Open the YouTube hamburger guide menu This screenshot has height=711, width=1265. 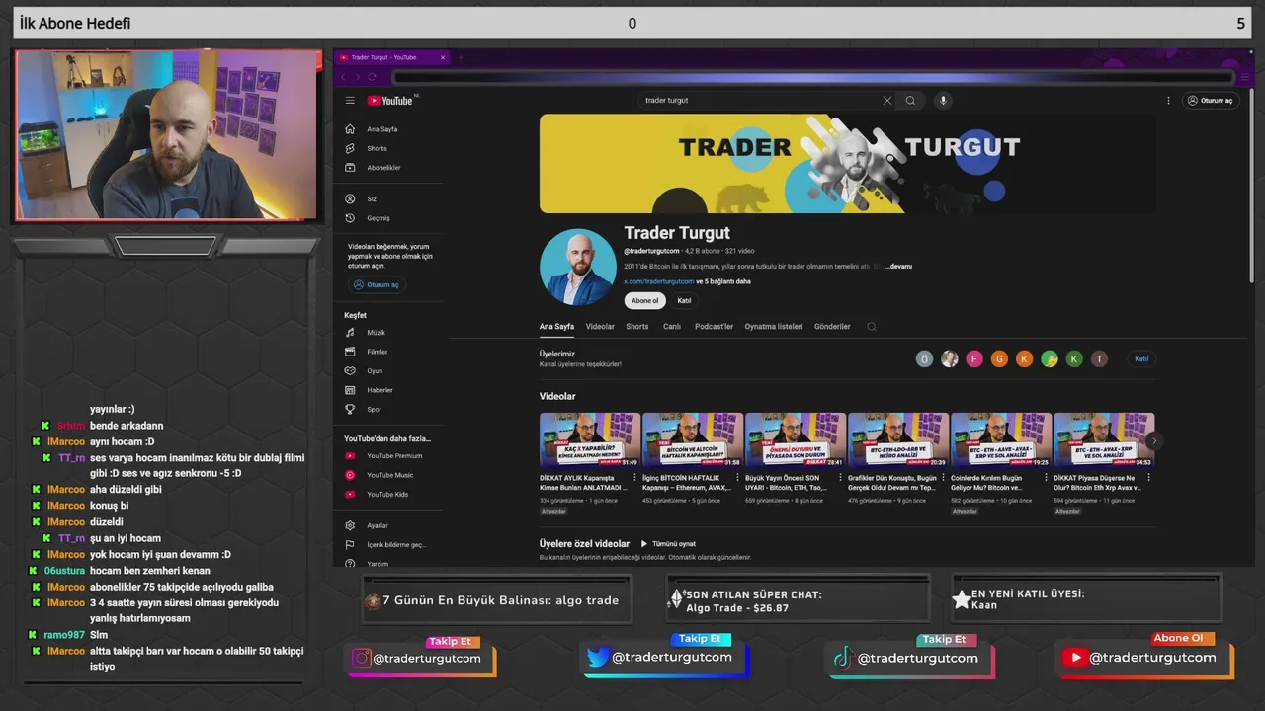[x=350, y=100]
